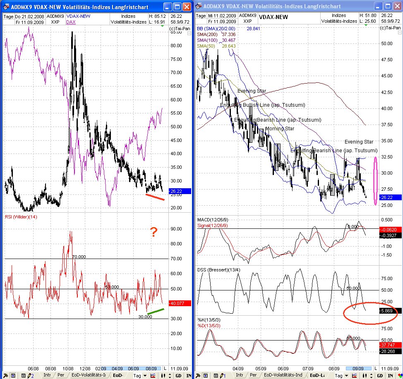
Task: Click the GD button in right window toolbar
Action: tap(380, 376)
